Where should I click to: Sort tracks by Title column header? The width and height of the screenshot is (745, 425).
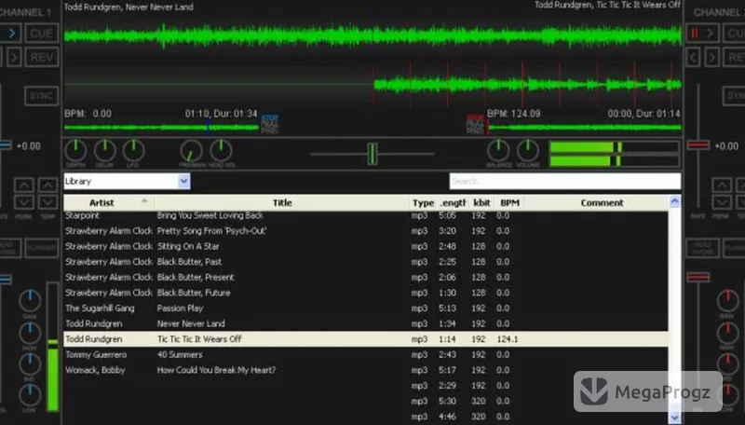[282, 202]
